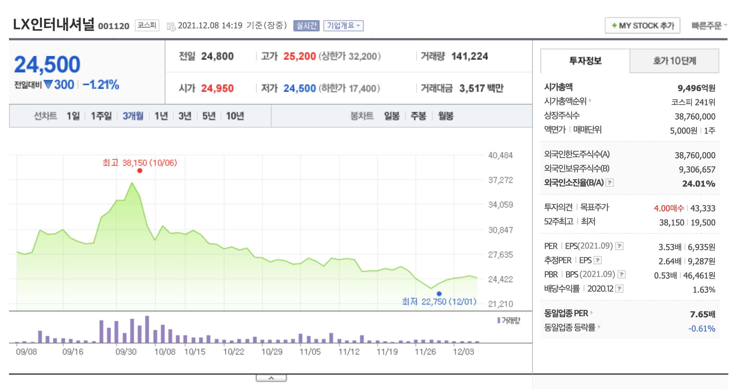This screenshot has height=389, width=738.
Task: Click the MY STOCK 추가 button
Action: point(643,25)
